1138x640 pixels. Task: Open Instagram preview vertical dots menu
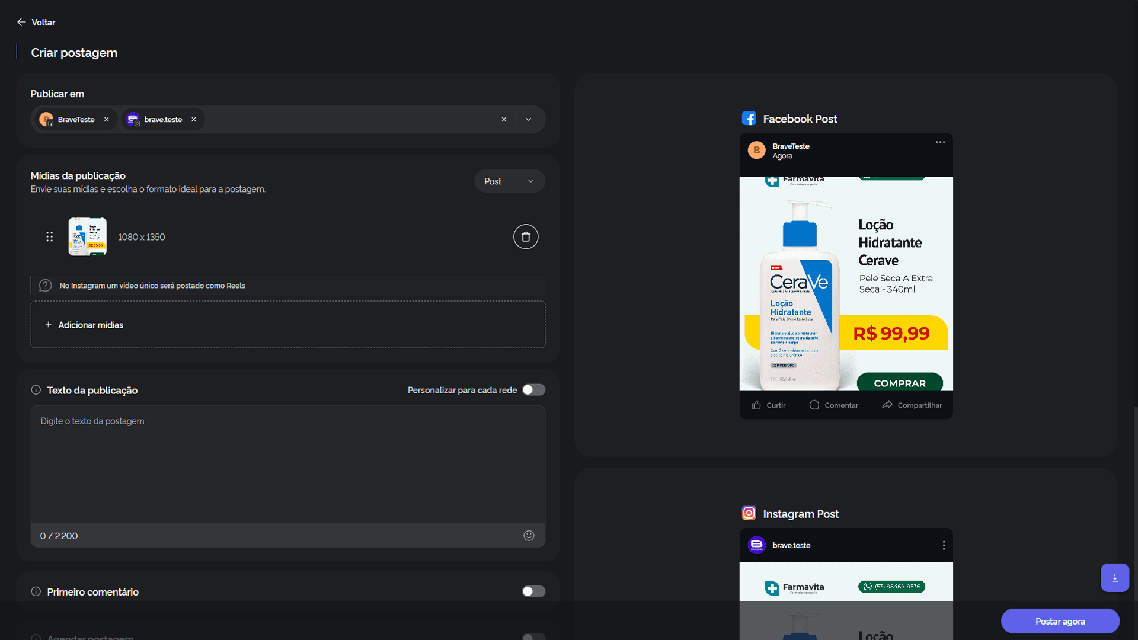944,545
